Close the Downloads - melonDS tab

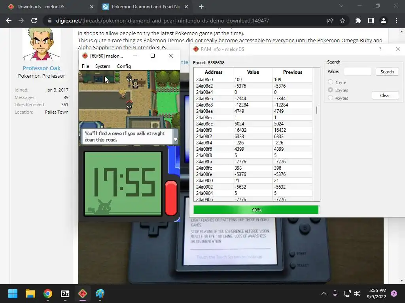point(92,7)
